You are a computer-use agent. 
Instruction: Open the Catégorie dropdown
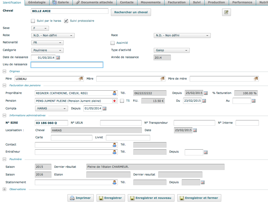(47, 50)
